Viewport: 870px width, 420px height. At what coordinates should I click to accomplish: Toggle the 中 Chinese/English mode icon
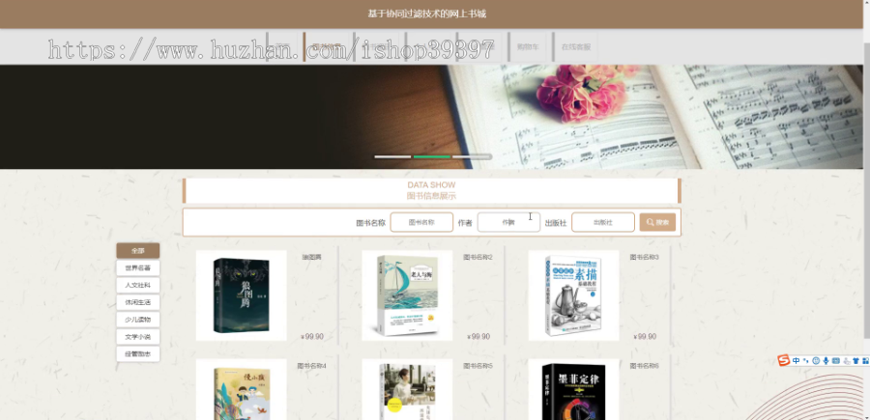tap(797, 361)
